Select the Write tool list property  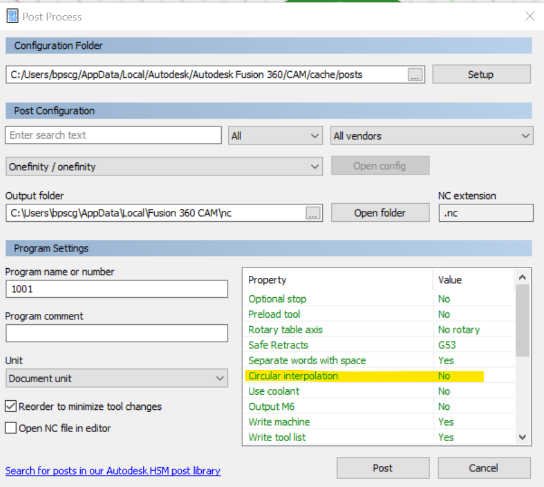(379, 437)
